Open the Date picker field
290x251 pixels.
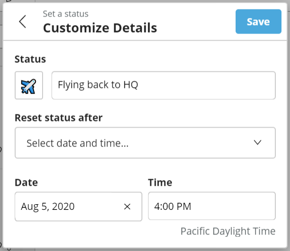(71, 207)
